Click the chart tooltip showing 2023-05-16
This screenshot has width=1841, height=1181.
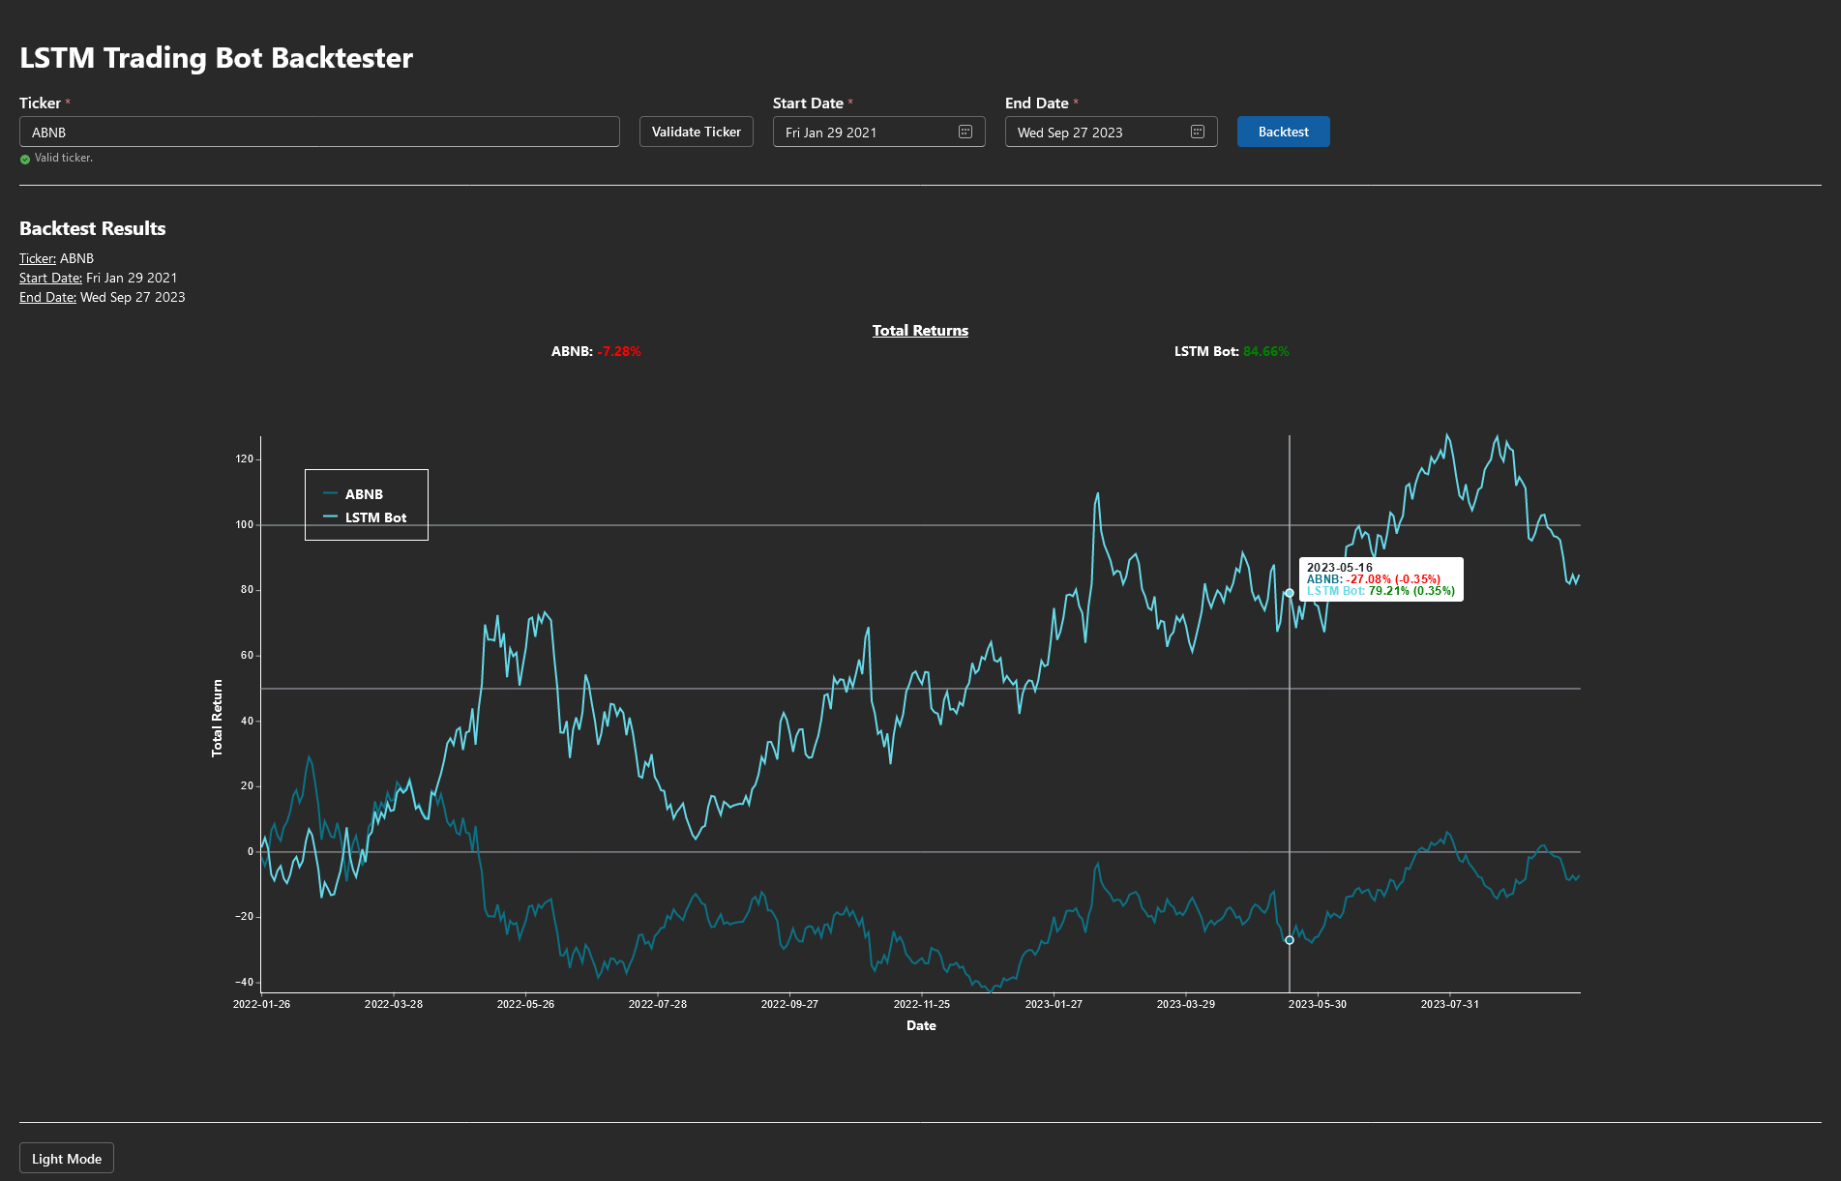pyautogui.click(x=1381, y=579)
